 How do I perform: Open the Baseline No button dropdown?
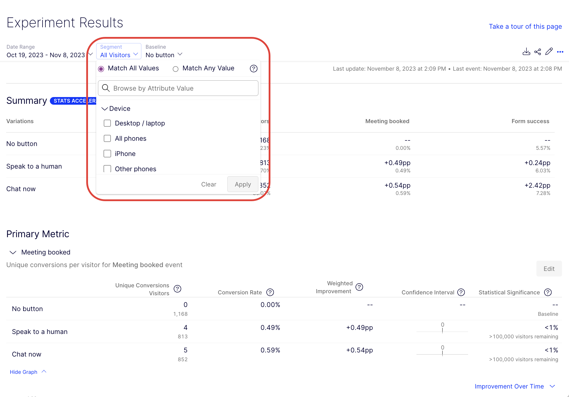[164, 55]
